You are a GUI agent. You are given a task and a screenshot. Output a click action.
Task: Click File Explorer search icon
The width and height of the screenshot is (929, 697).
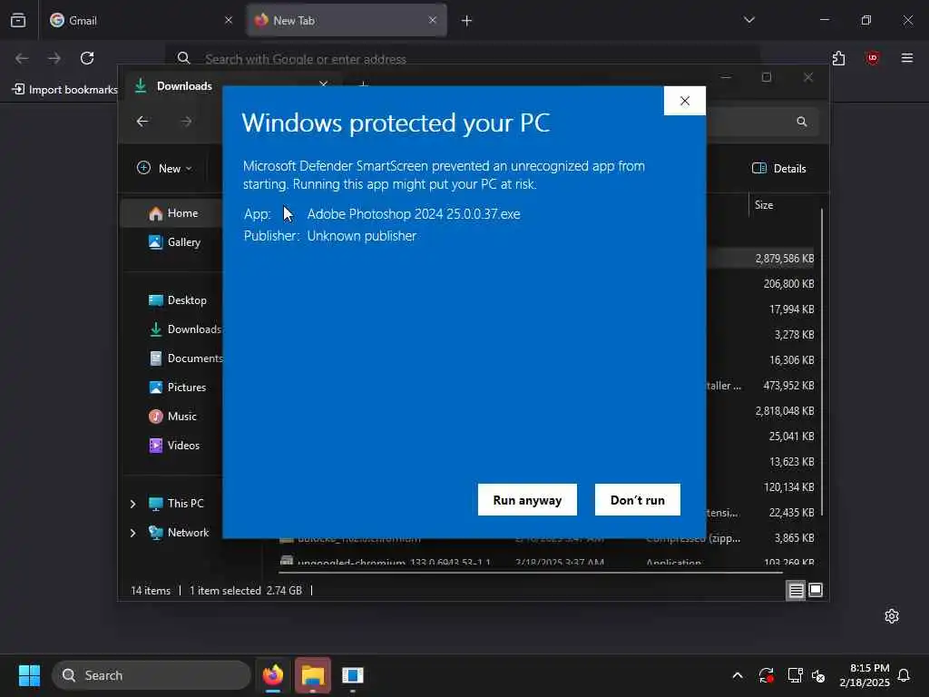(802, 122)
